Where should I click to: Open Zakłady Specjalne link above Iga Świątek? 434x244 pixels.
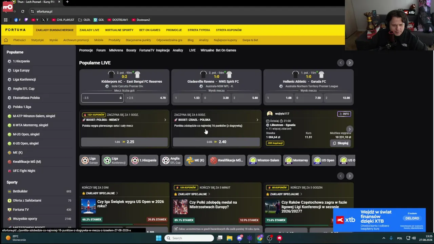point(100,194)
